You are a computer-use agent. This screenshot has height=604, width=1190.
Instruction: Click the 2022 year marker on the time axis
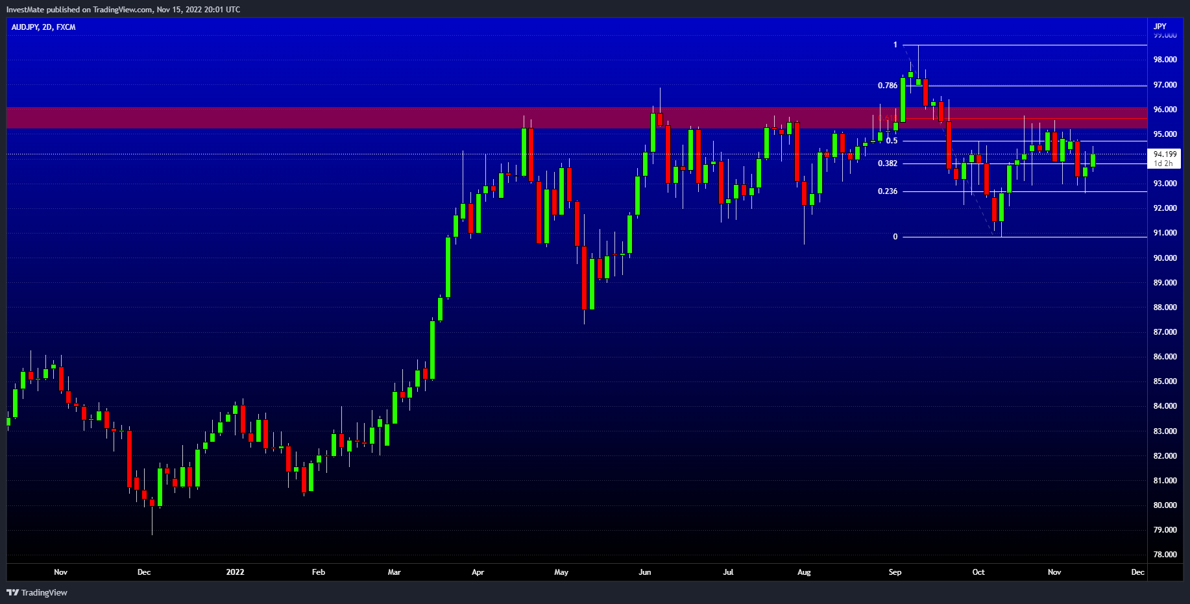(235, 572)
